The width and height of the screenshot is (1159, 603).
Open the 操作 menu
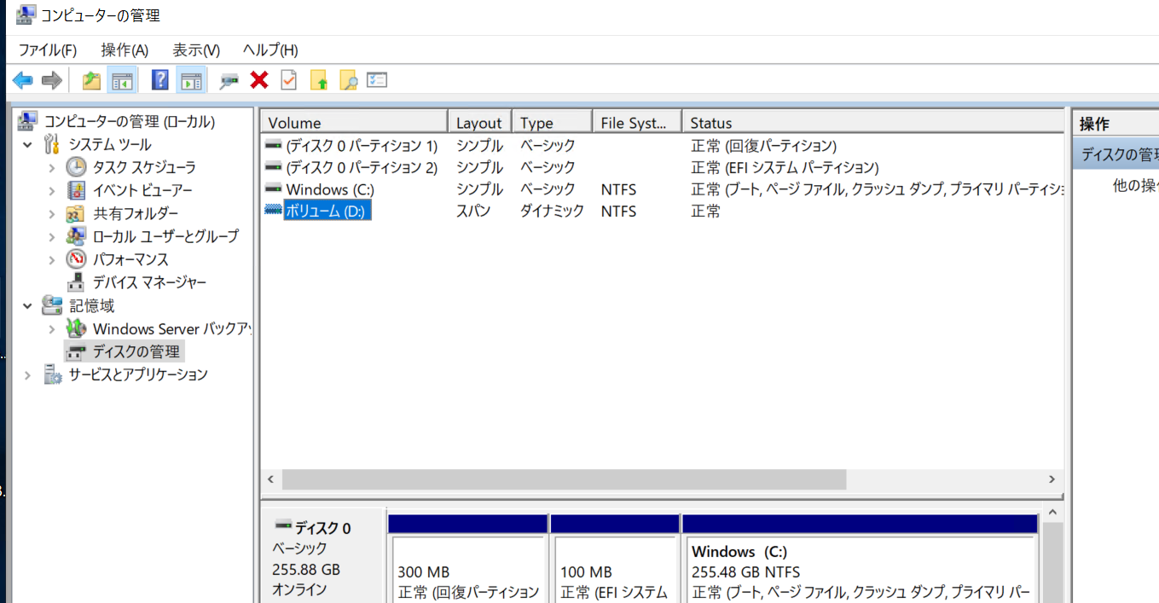tap(124, 49)
